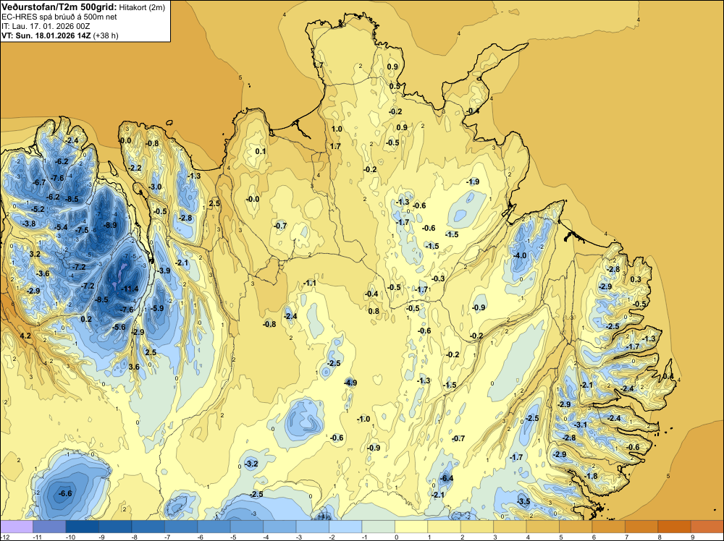Select the temperature value '-3.9'
Viewport: 724px width, 541px height.
(x=164, y=270)
